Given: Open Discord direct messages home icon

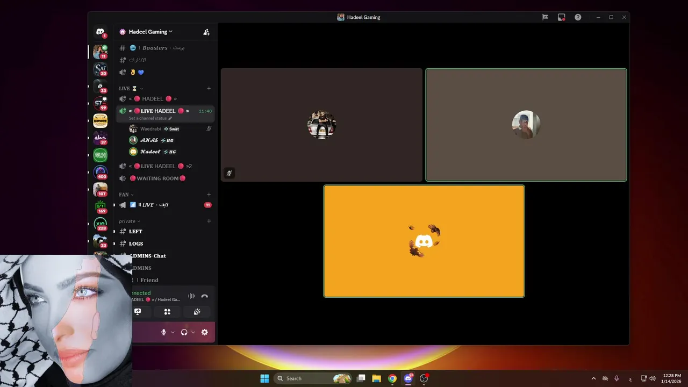Looking at the screenshot, I should 100,32.
